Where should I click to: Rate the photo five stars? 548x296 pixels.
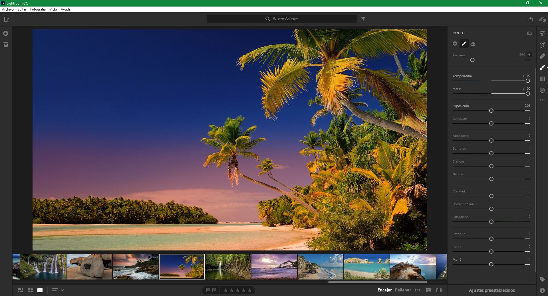point(250,290)
